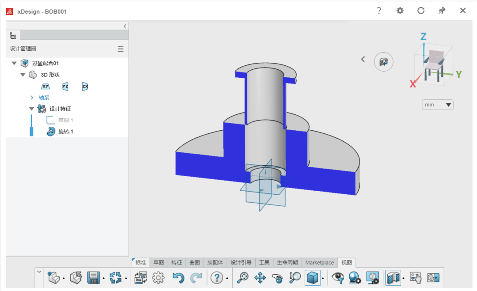This screenshot has height=291, width=477.
Task: Expand the 轴系 node
Action: pyautogui.click(x=32, y=98)
